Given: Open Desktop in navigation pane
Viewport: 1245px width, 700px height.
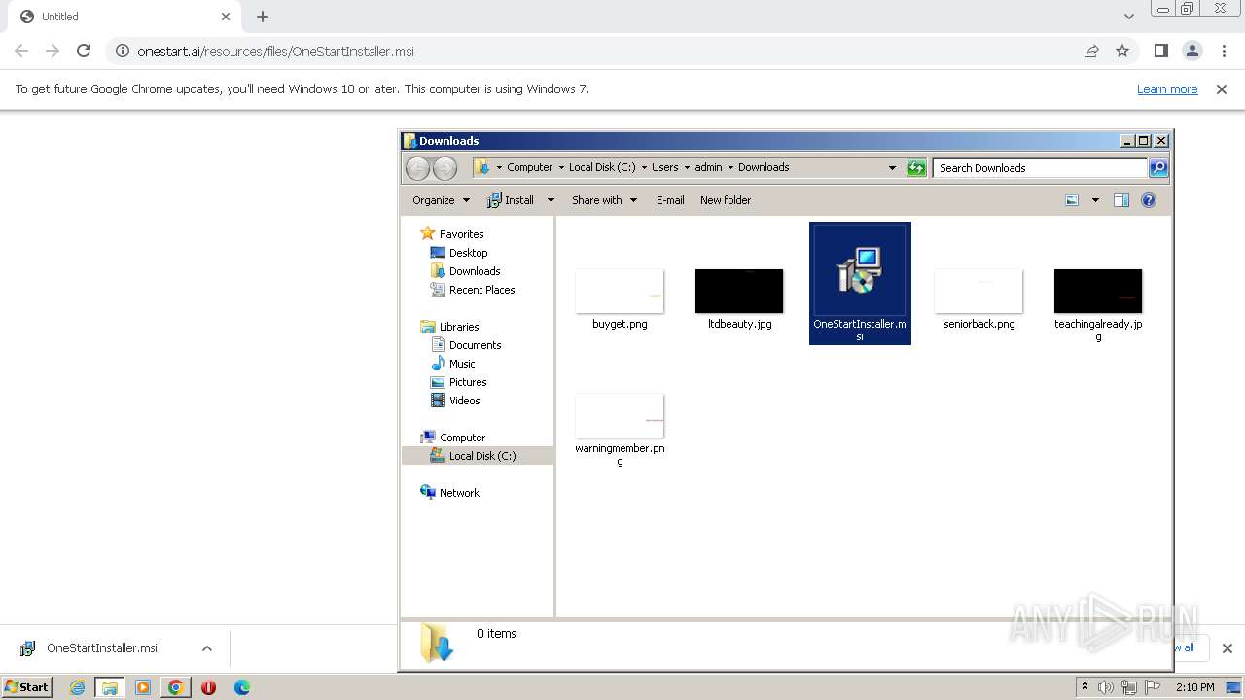Looking at the screenshot, I should click(468, 253).
